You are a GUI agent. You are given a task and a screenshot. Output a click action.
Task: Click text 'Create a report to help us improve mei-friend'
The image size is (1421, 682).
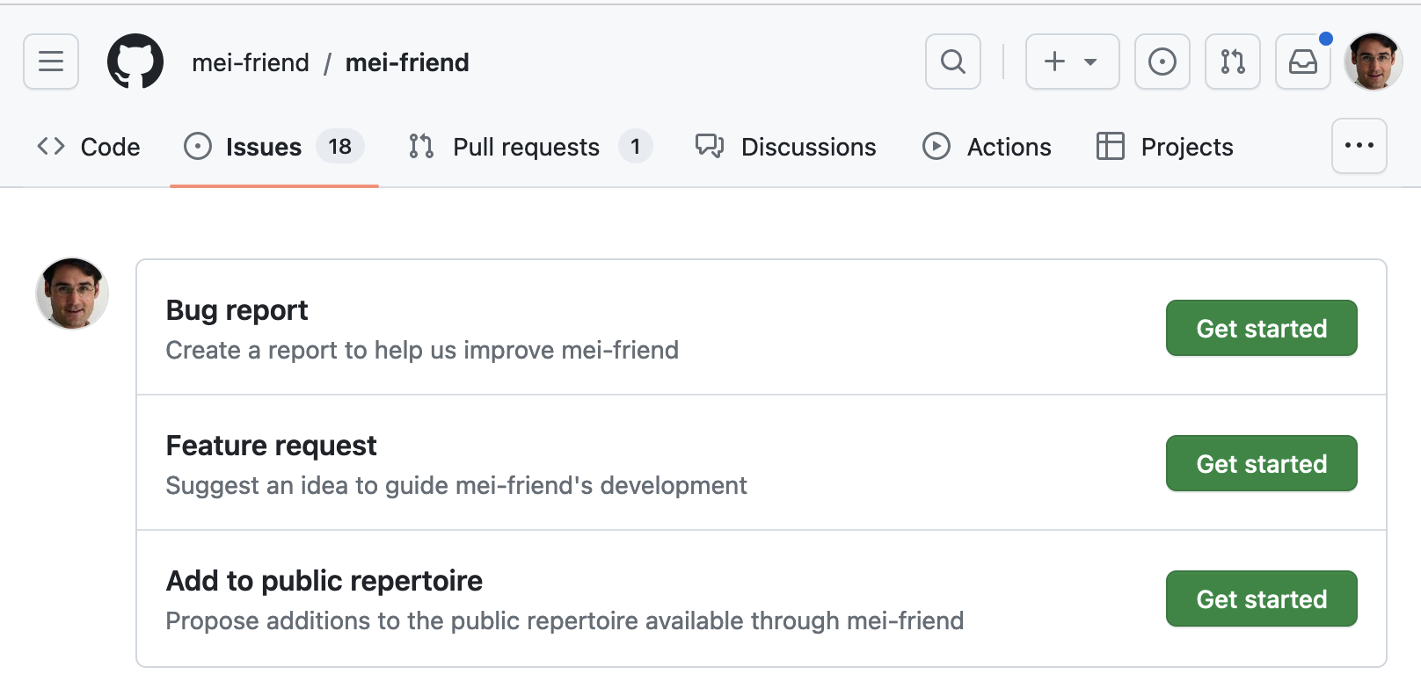tap(422, 350)
